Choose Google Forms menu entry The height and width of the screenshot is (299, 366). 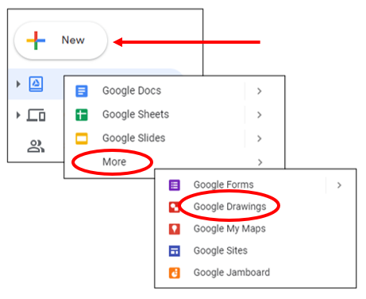(223, 184)
